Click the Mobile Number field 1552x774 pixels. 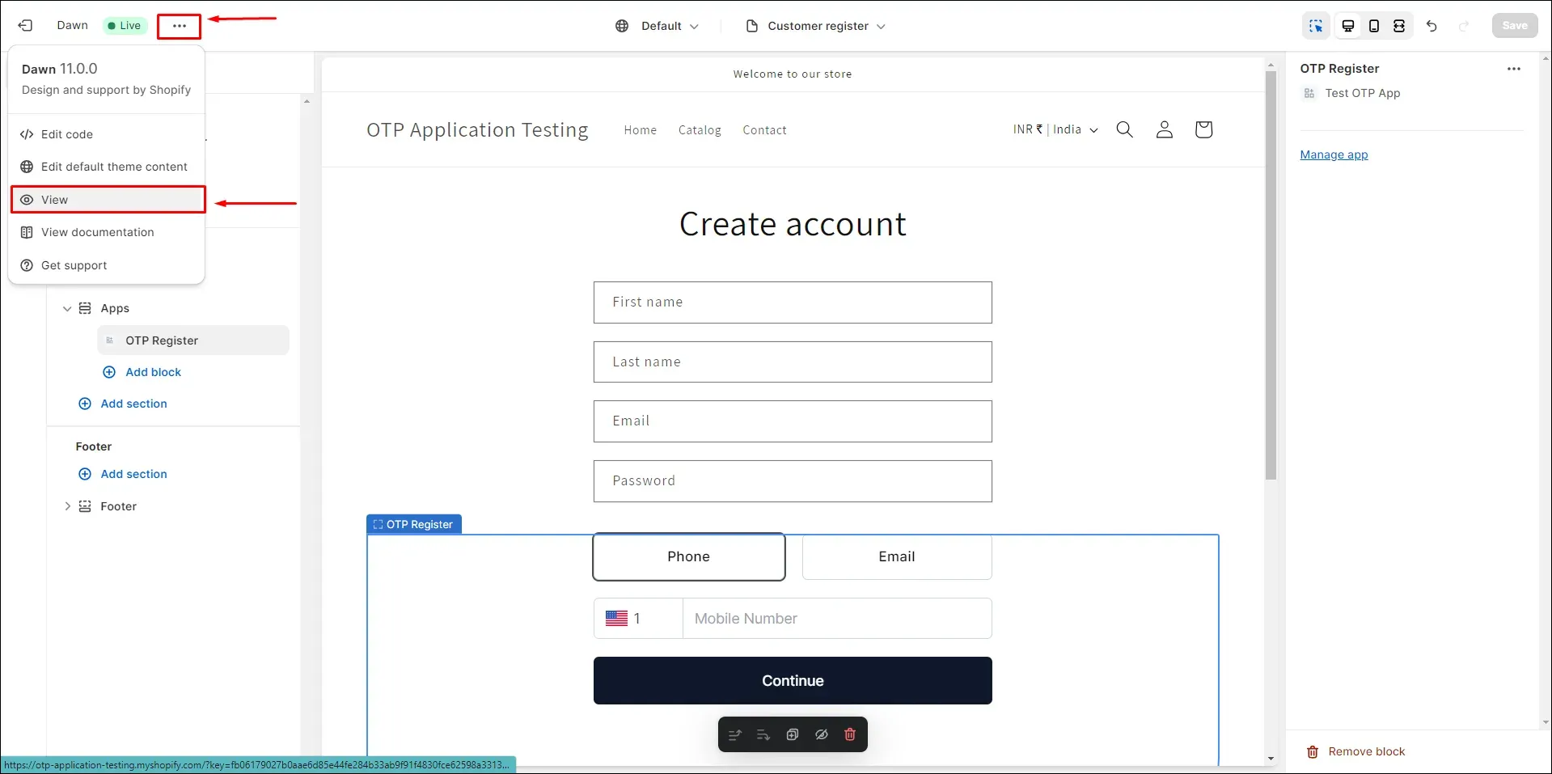click(x=837, y=619)
